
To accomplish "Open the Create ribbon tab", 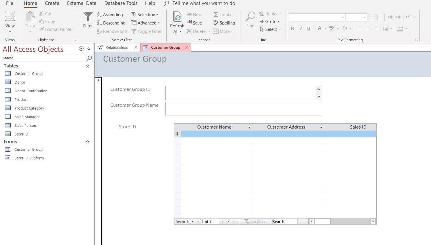I will tap(52, 3).
